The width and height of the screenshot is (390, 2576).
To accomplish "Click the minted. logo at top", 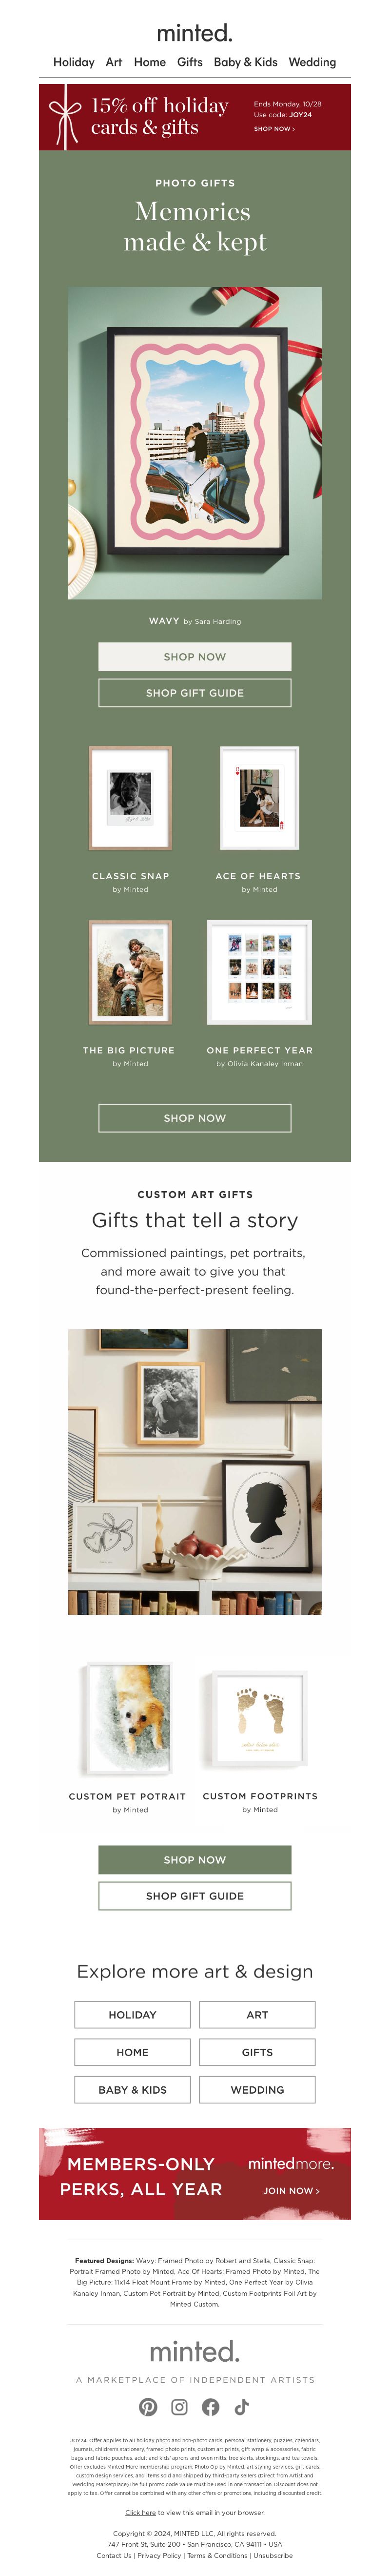I will 195,33.
